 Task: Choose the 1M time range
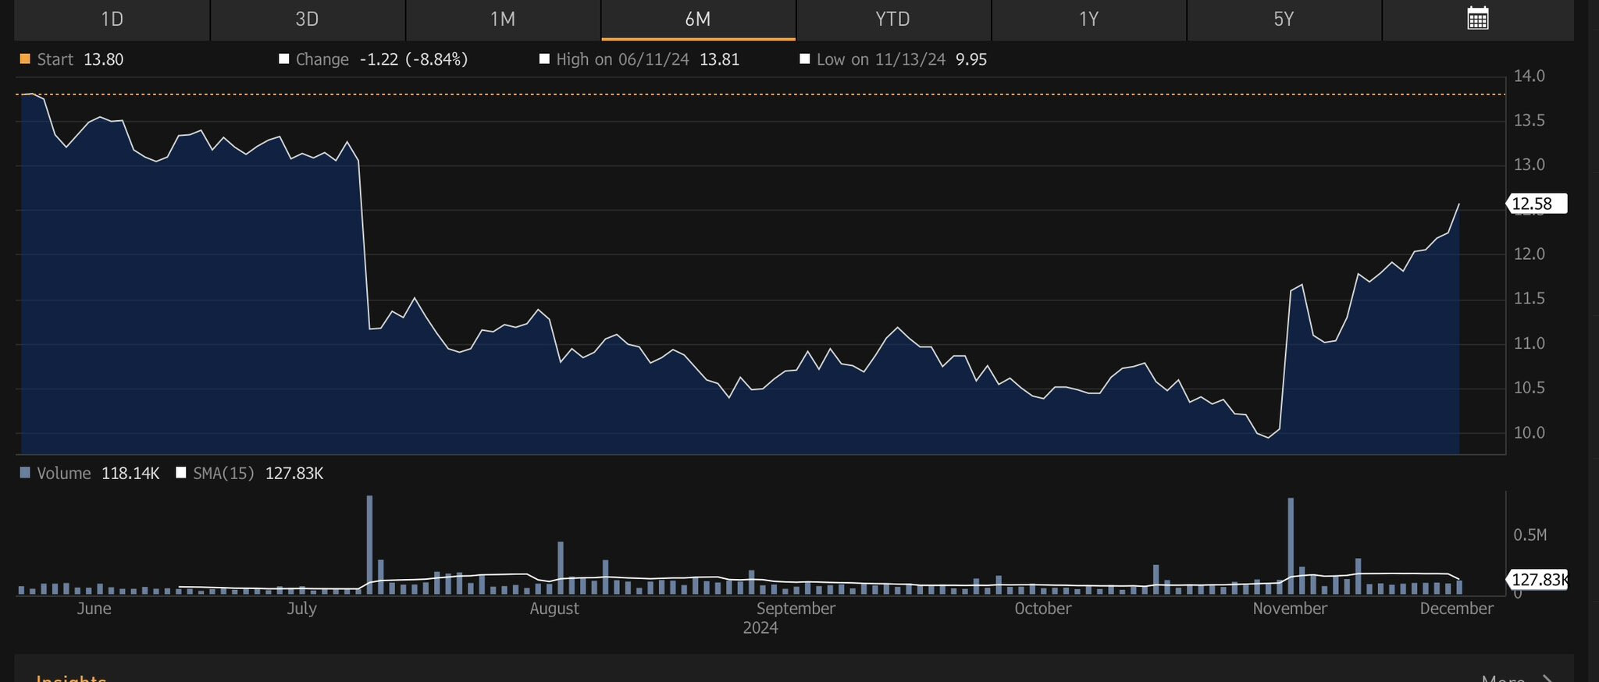click(502, 20)
